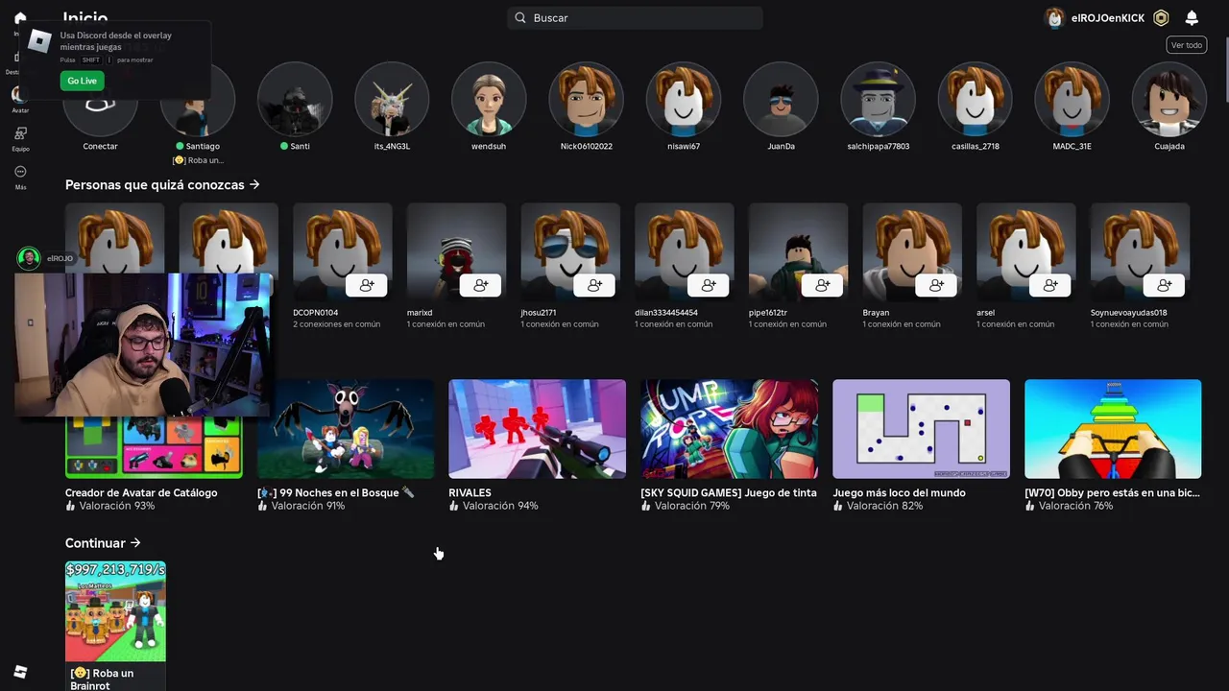
Task: Open JuanDa friend avatar
Action: pos(781,99)
